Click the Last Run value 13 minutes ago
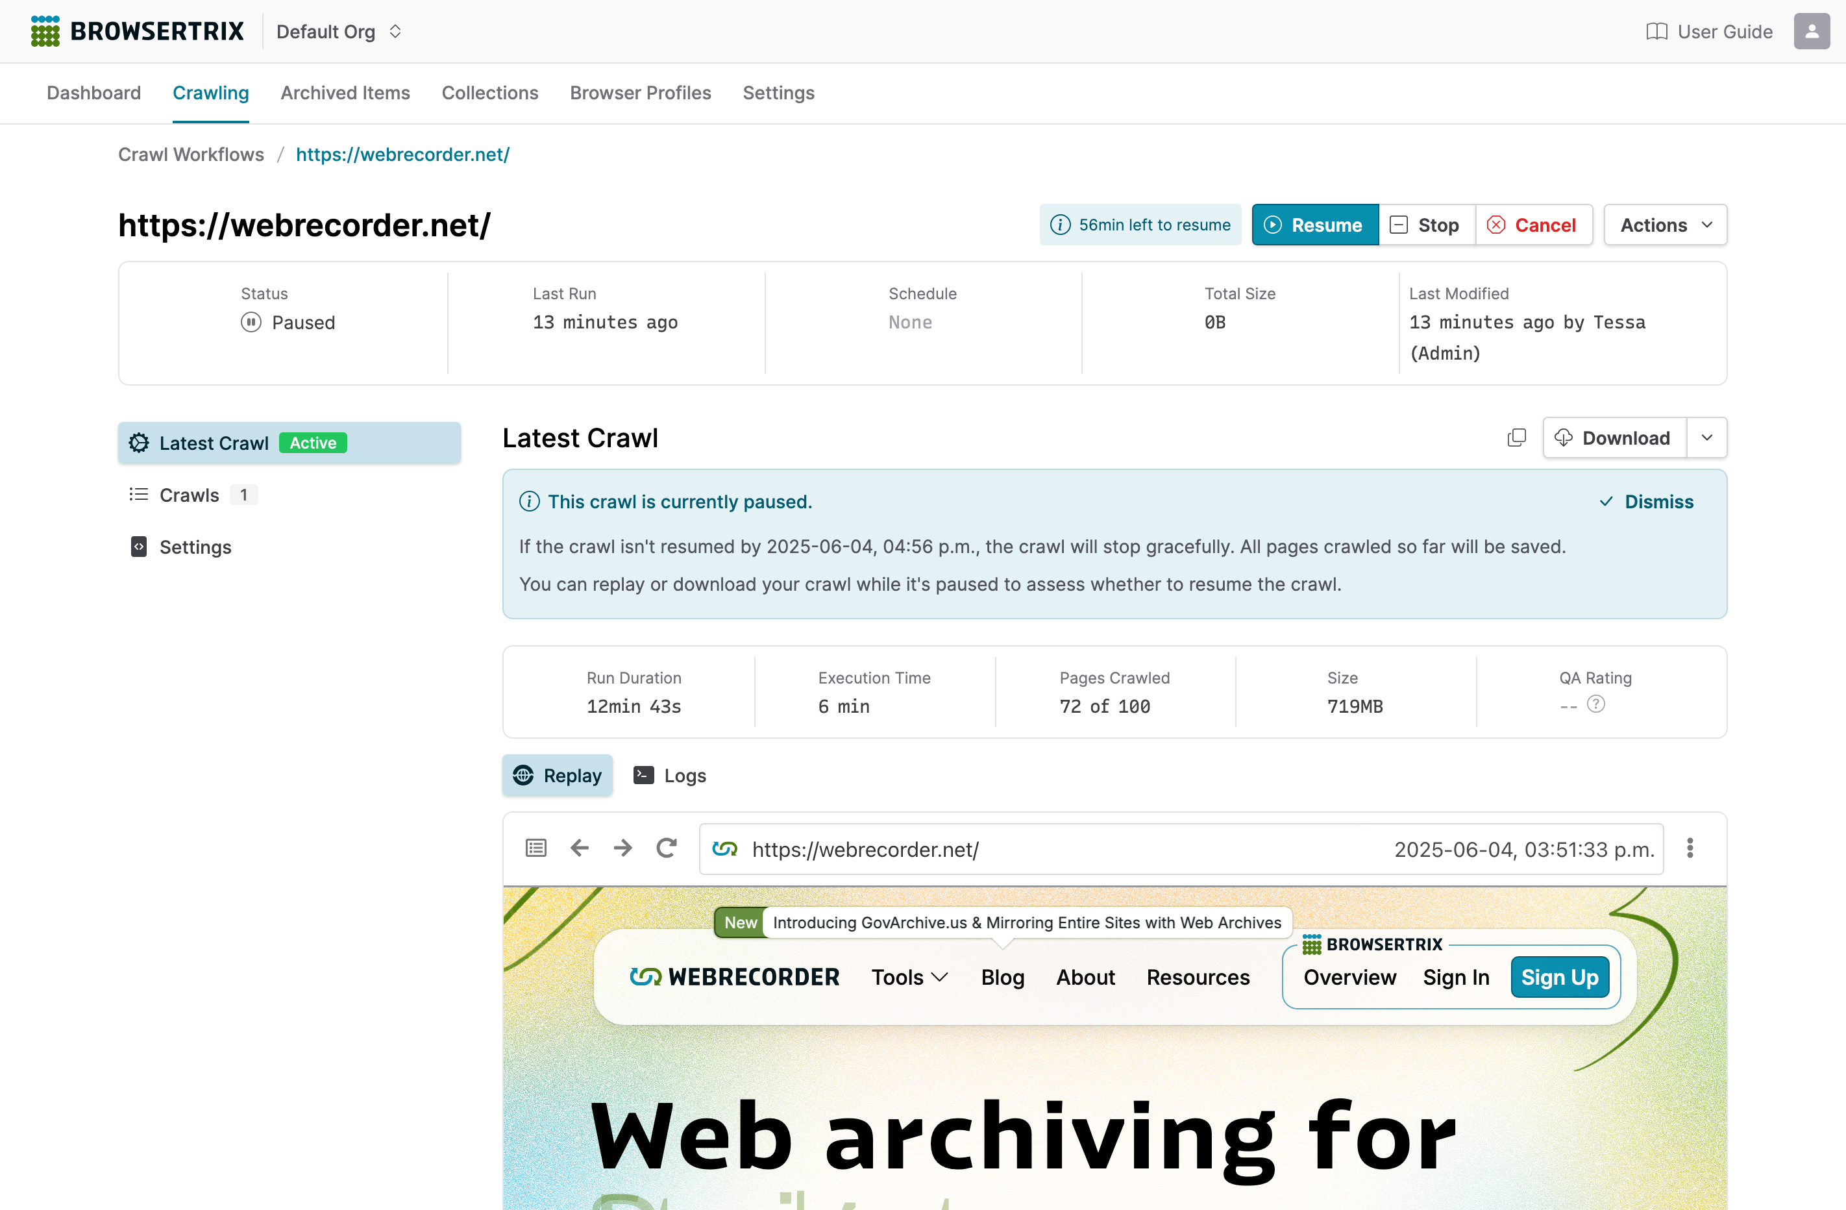The image size is (1846, 1210). coord(605,322)
